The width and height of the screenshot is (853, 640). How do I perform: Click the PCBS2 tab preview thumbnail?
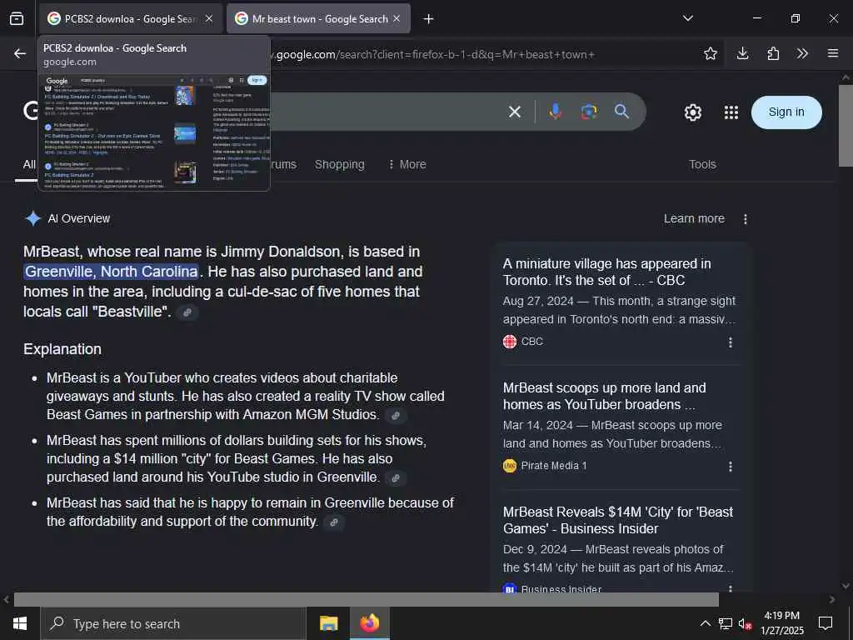[154, 132]
